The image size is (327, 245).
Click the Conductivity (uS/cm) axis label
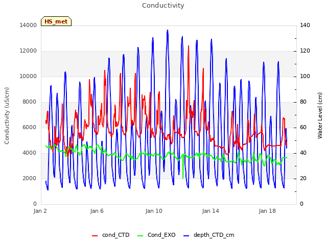click(x=7, y=116)
